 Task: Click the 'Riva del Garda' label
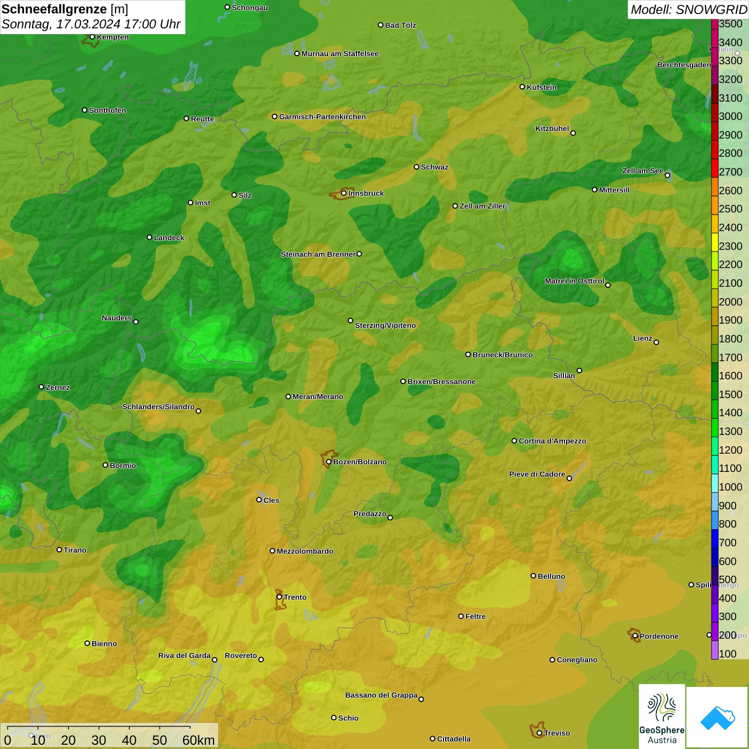(x=185, y=655)
